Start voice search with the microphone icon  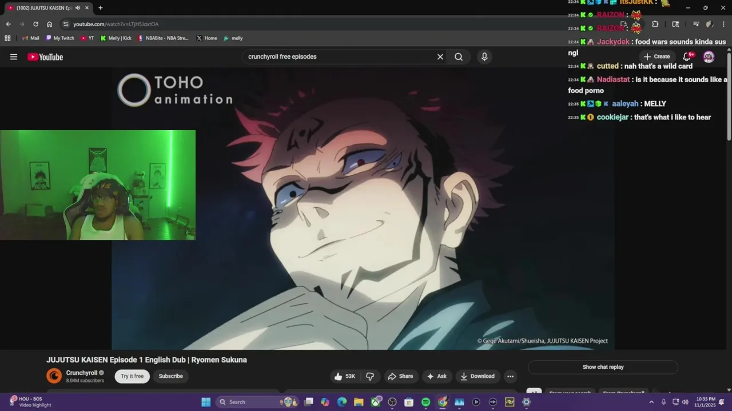tap(484, 57)
